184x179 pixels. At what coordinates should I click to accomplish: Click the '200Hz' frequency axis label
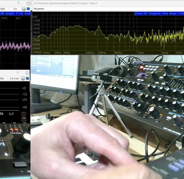tap(90, 53)
